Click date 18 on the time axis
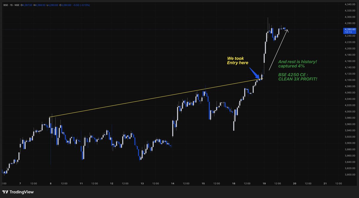The height and width of the screenshot is (198, 359). point(234,184)
